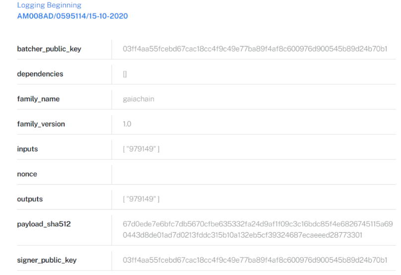Click the signer_public_key label
Screen dimensions: 401x275
pyautogui.click(x=47, y=260)
